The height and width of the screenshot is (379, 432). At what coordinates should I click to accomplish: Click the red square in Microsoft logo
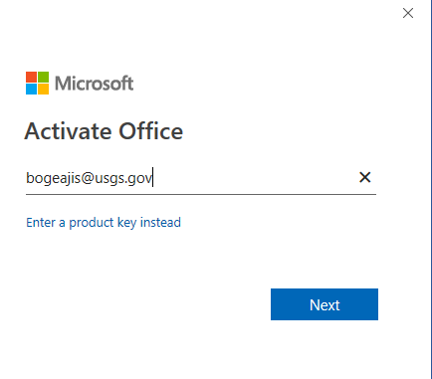32,77
